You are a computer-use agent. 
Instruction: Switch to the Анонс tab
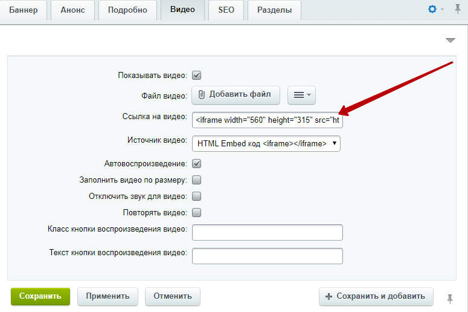point(73,10)
